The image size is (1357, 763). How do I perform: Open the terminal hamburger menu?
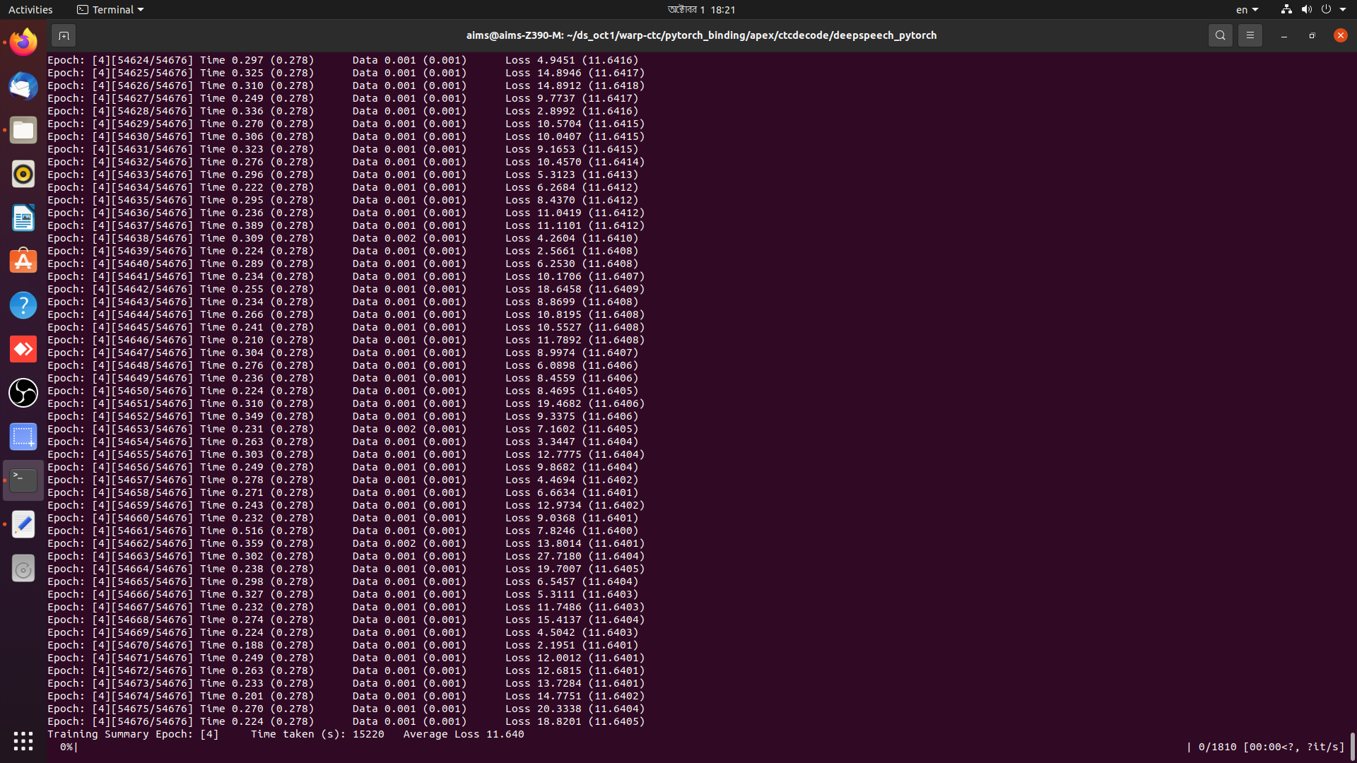click(1250, 35)
